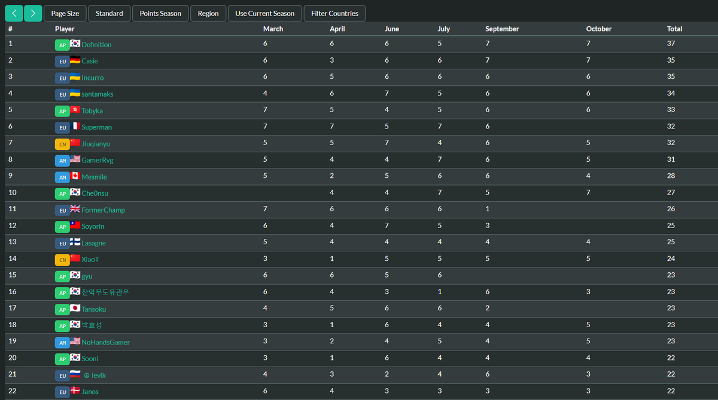Click China flag beside Jiuqianyu

point(75,143)
